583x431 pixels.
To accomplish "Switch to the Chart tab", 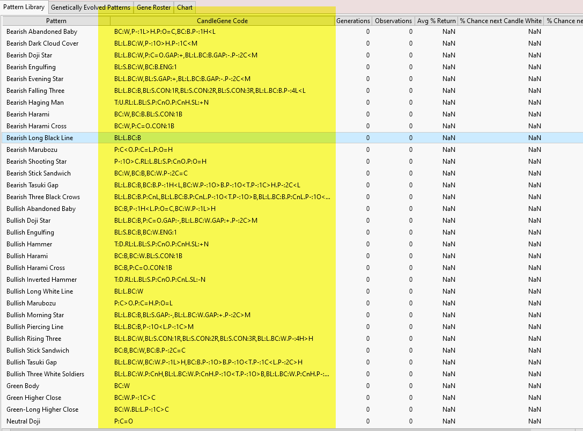I will [x=185, y=8].
